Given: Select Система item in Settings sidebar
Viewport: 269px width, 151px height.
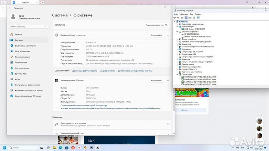Looking at the screenshot, I should click(x=28, y=40).
